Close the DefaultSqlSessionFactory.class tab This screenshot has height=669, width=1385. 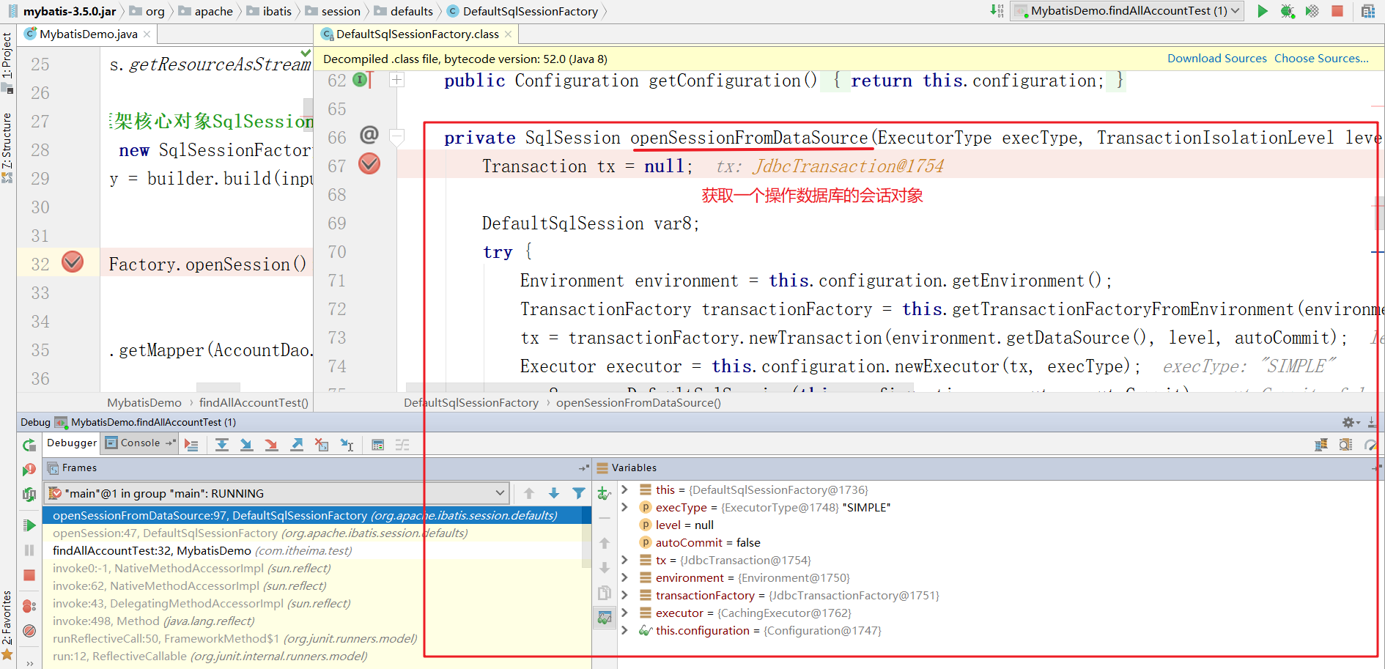[508, 34]
